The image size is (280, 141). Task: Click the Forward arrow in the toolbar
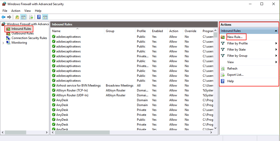point(9,17)
